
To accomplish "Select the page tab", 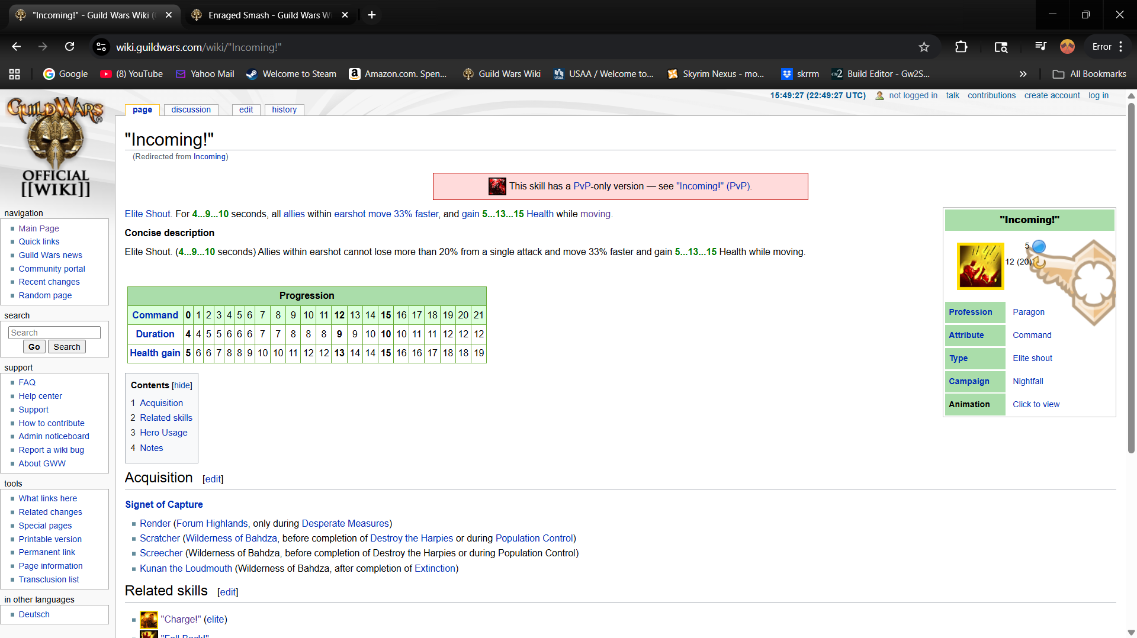I will (x=142, y=109).
